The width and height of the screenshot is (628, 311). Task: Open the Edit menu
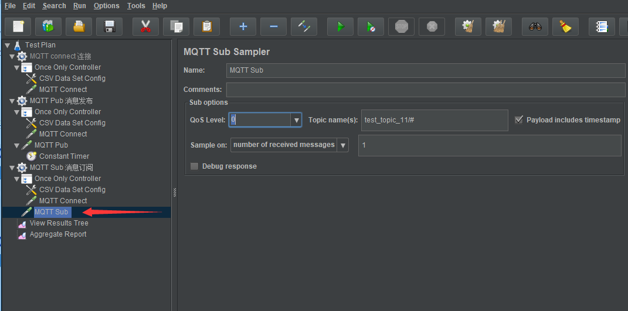coord(29,6)
